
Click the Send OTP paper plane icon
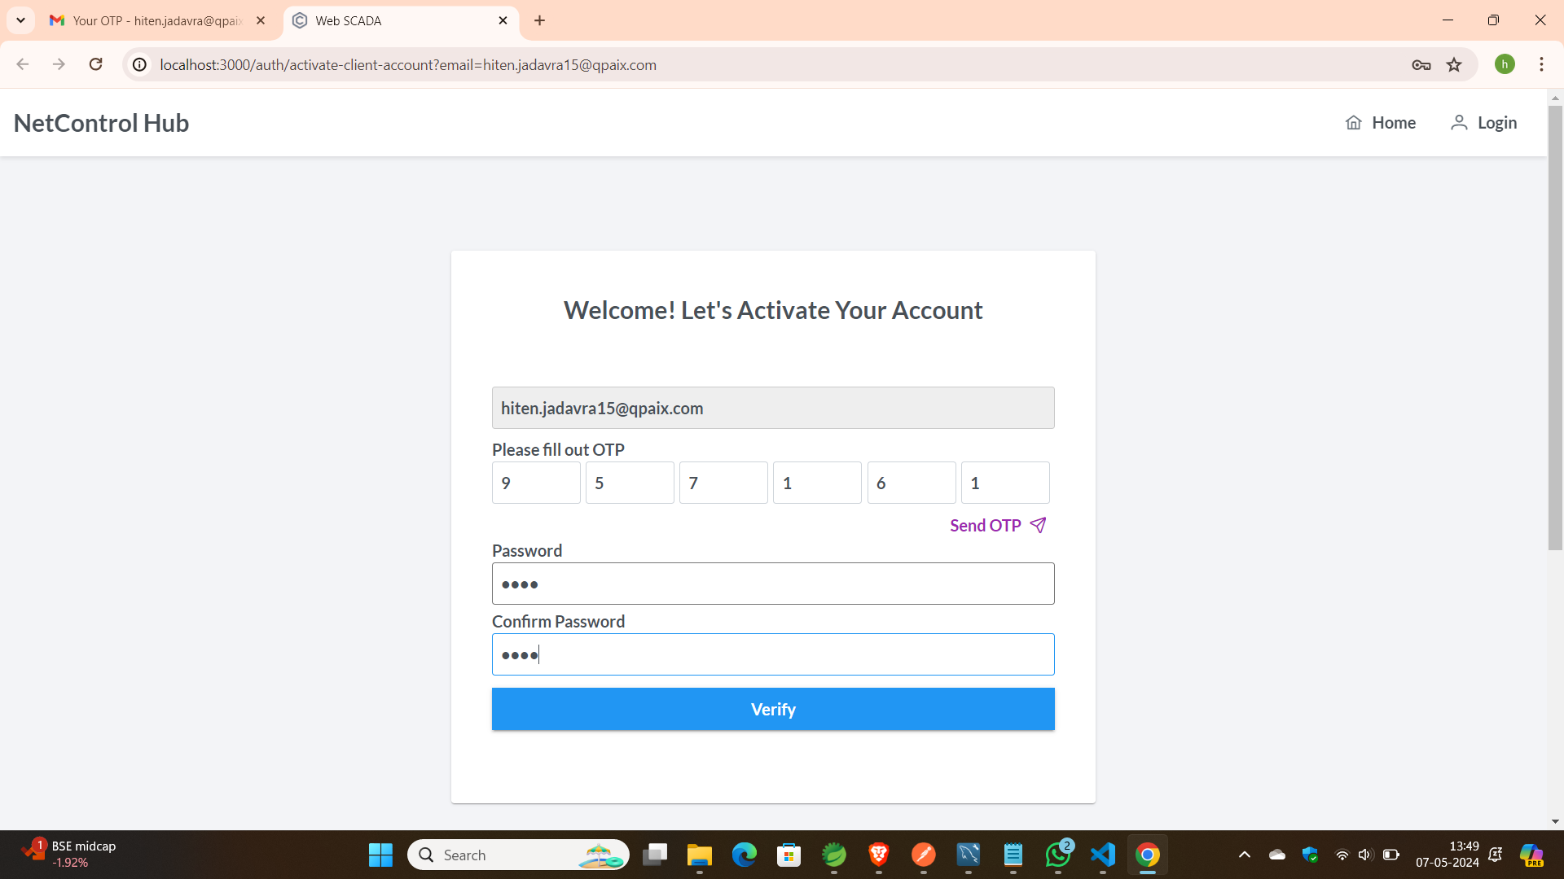coord(1038,525)
